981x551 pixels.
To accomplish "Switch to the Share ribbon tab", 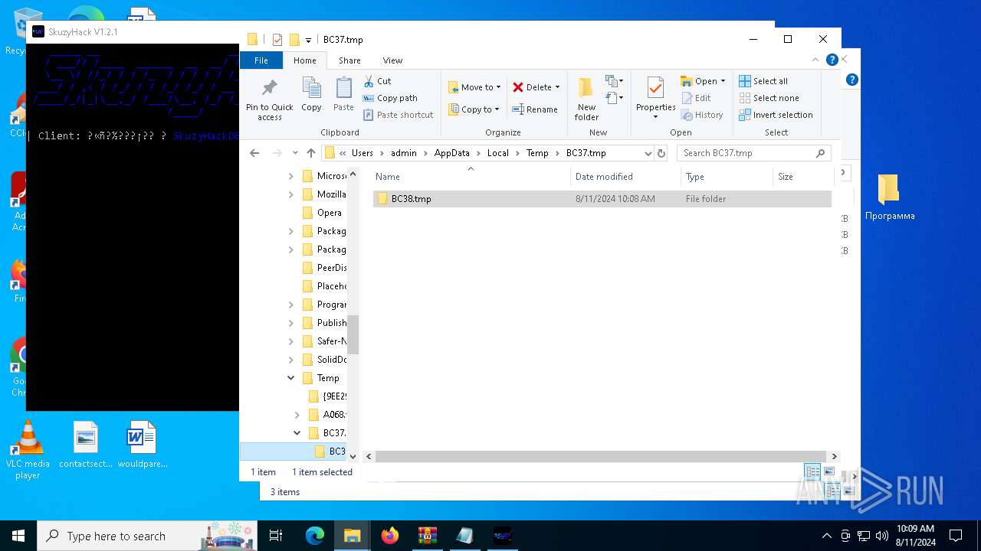I will coord(349,60).
